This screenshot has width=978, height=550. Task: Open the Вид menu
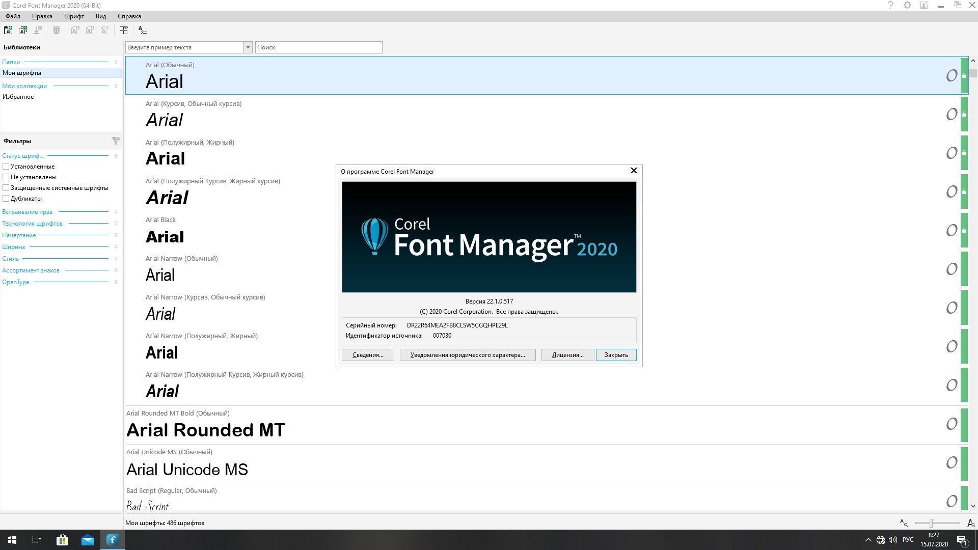[x=101, y=16]
